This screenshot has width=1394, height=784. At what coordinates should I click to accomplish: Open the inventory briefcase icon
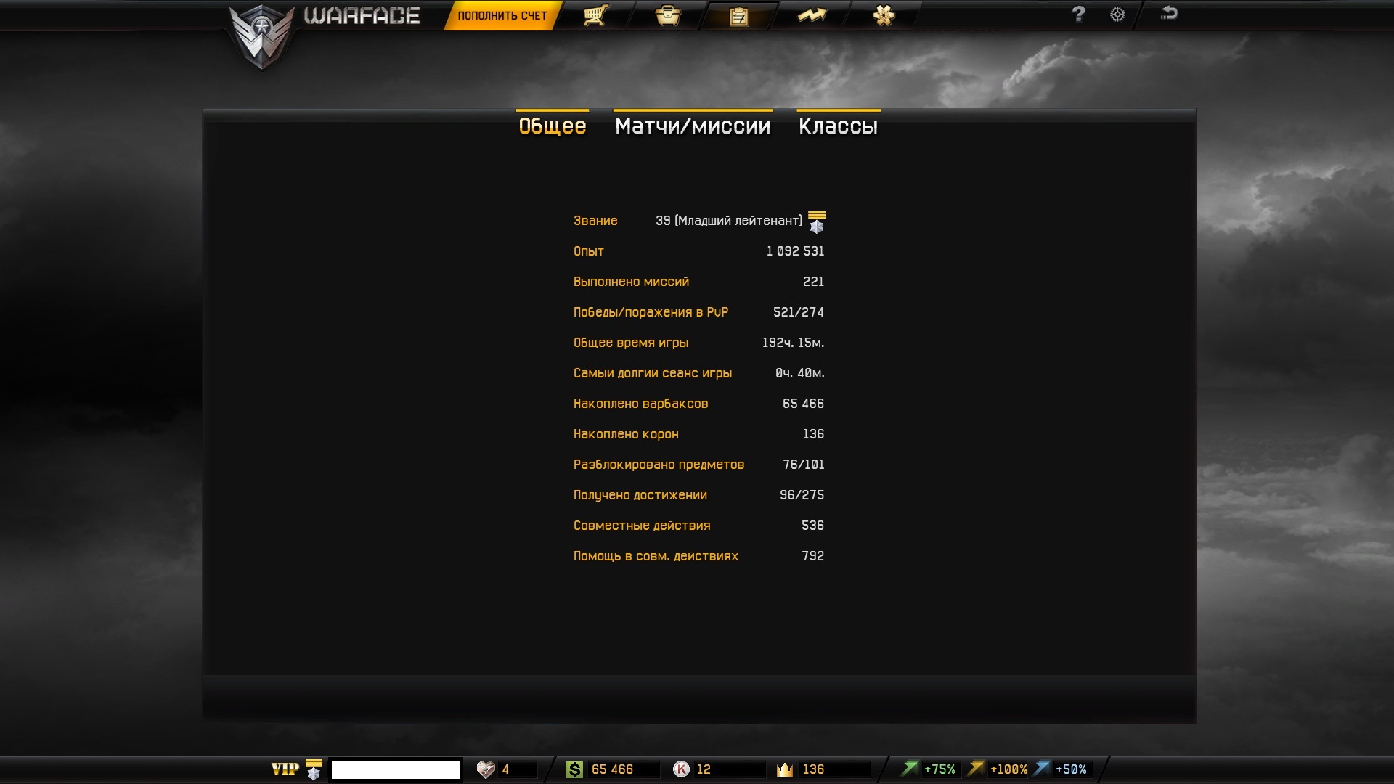(667, 15)
